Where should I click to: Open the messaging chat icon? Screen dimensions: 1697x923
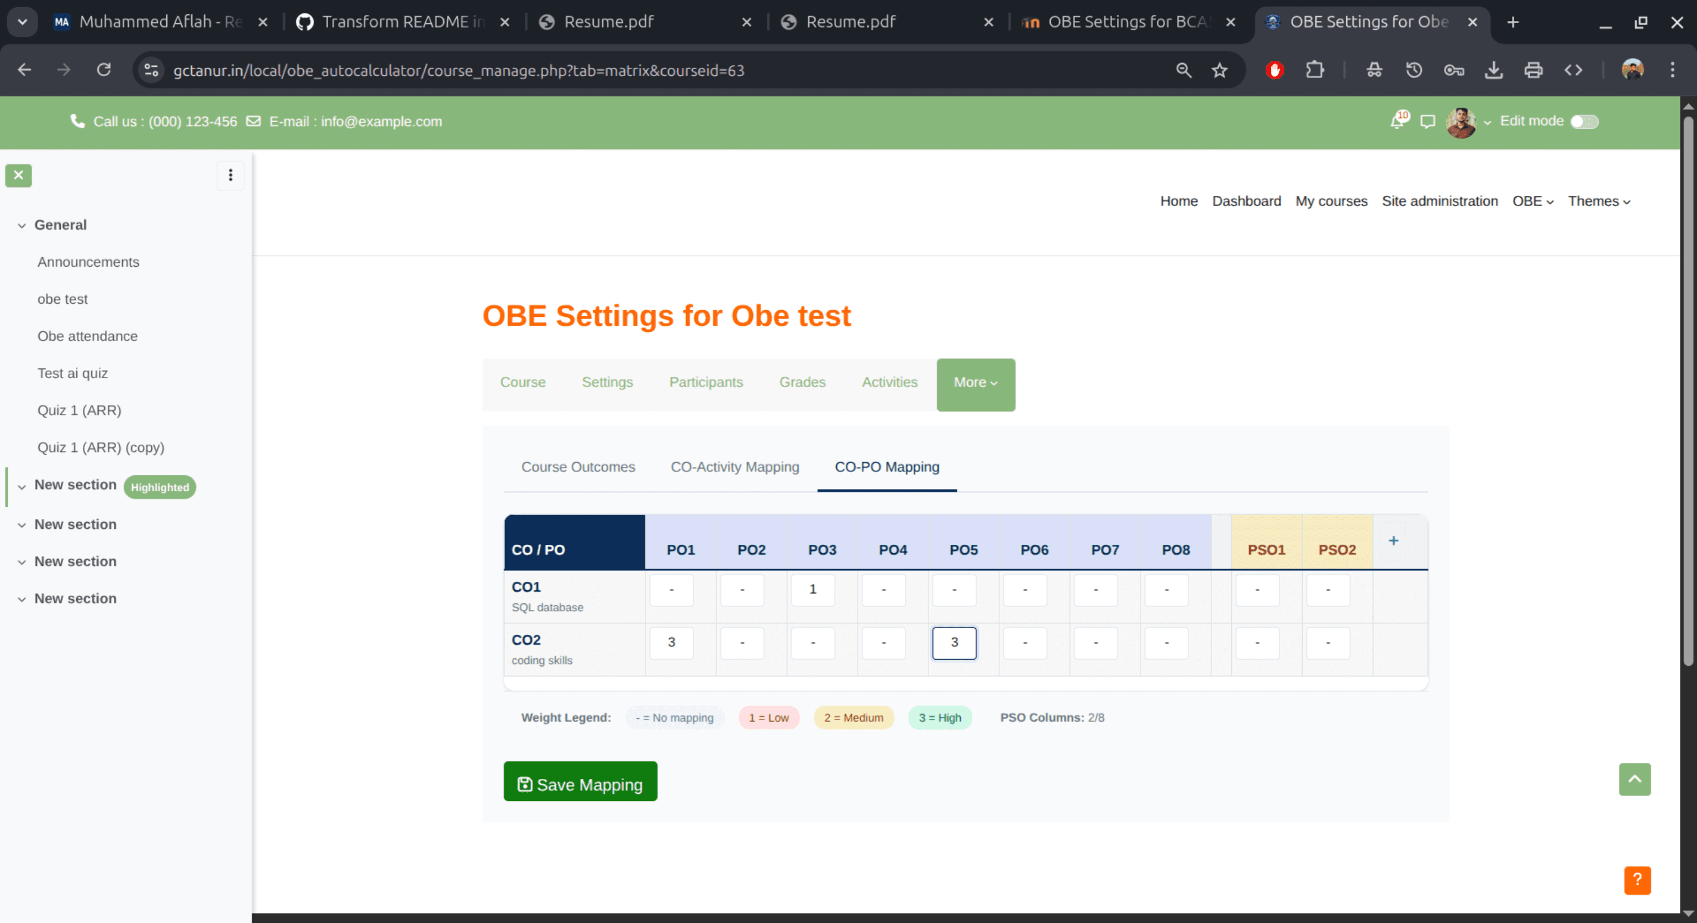1427,122
